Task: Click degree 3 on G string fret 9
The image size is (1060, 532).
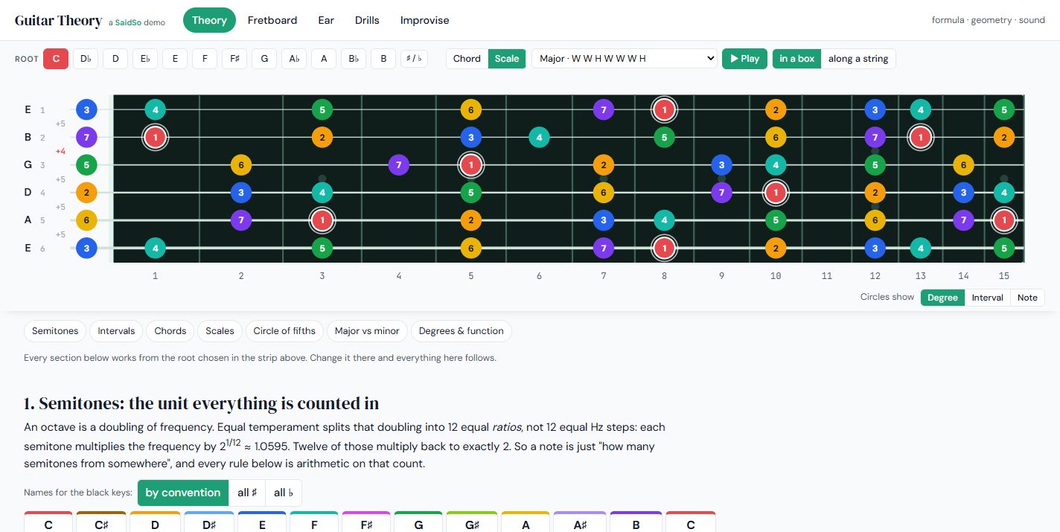Action: 721,164
